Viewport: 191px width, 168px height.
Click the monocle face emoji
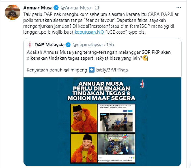(145, 58)
